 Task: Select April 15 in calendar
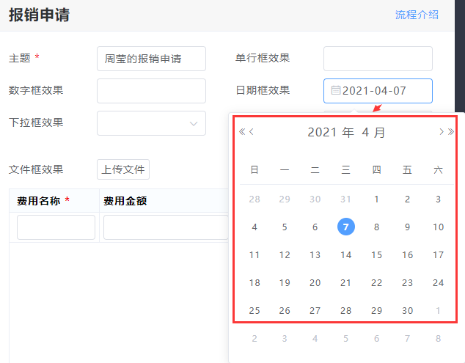tap(376, 255)
